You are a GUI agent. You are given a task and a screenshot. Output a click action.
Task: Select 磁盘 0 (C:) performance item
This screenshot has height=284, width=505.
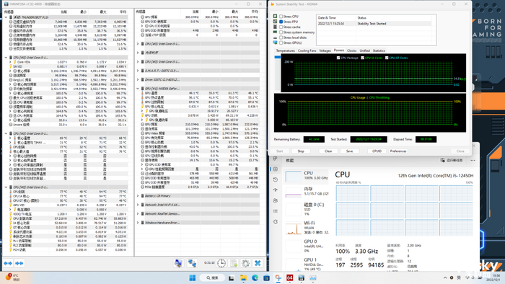[x=307, y=209]
